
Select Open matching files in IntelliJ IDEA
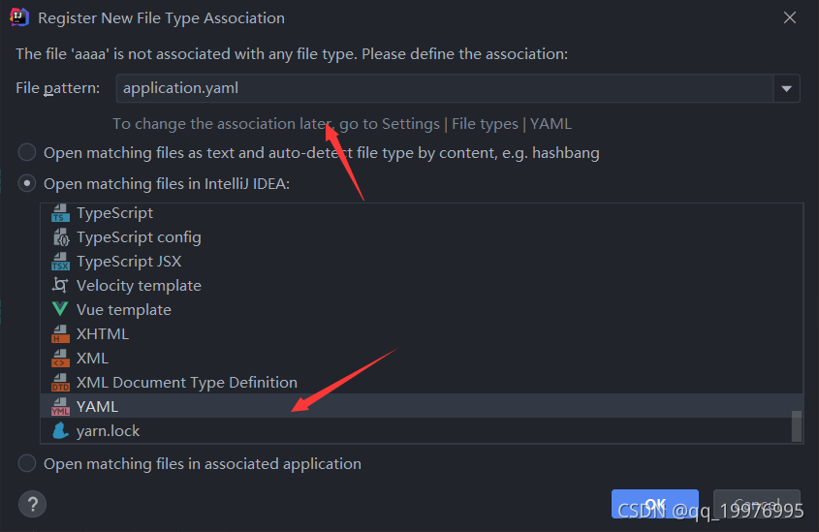(27, 183)
